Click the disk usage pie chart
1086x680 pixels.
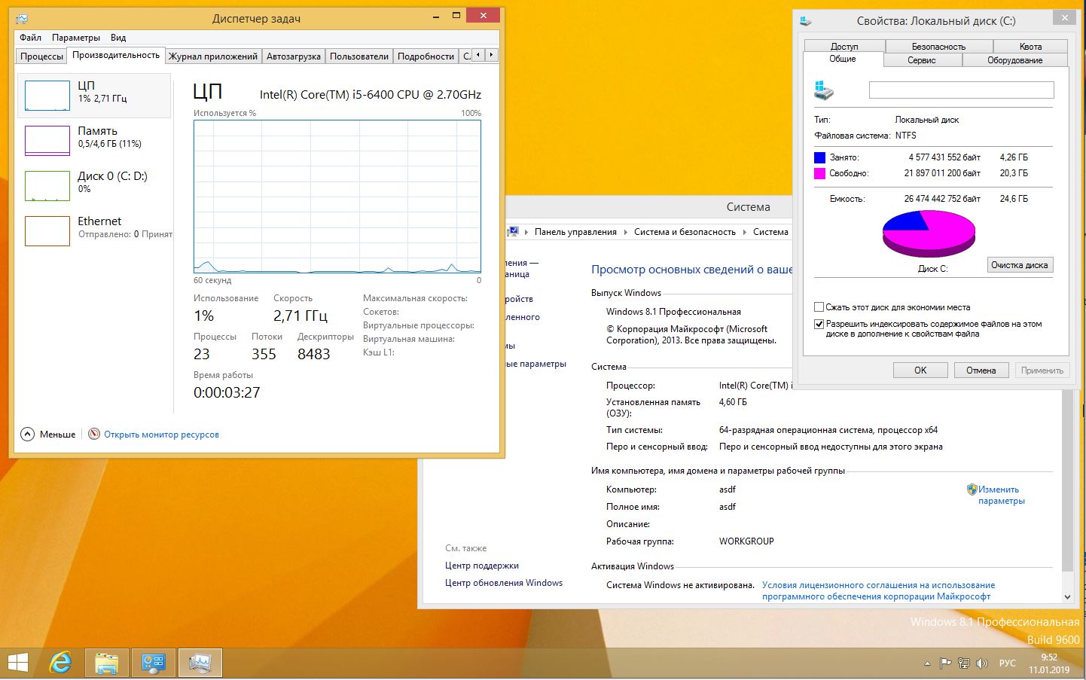click(x=929, y=233)
